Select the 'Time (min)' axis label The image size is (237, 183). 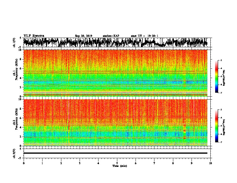click(x=120, y=166)
